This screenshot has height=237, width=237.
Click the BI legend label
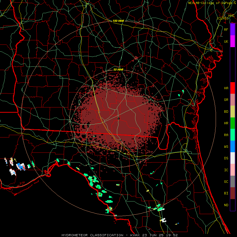[226, 193]
